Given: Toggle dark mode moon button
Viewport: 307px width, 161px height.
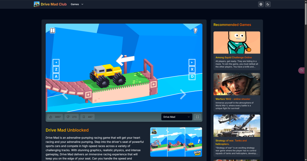Looking at the screenshot, I should [x=268, y=4].
